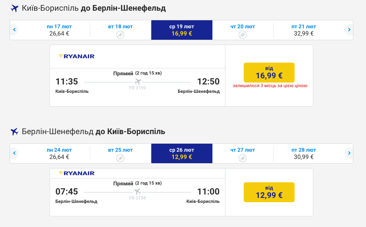Click the selected ср 19 лют date tab
366x227 pixels.
click(x=181, y=30)
